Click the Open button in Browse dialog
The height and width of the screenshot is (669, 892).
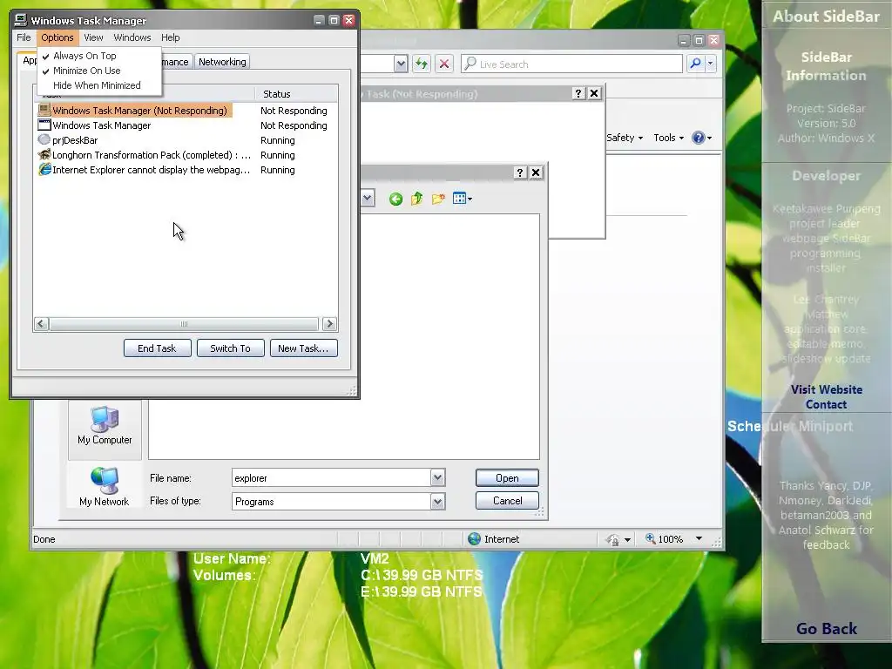[507, 478]
